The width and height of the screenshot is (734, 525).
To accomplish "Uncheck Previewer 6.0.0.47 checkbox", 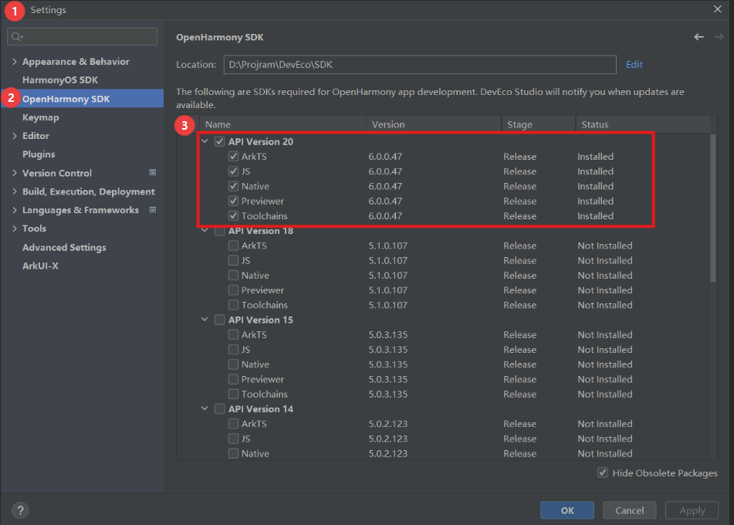I will click(x=233, y=201).
